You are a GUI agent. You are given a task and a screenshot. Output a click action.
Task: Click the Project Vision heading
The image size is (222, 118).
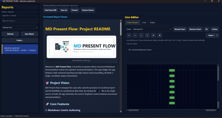click(x=59, y=83)
